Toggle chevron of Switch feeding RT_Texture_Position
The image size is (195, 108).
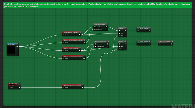(126, 42)
